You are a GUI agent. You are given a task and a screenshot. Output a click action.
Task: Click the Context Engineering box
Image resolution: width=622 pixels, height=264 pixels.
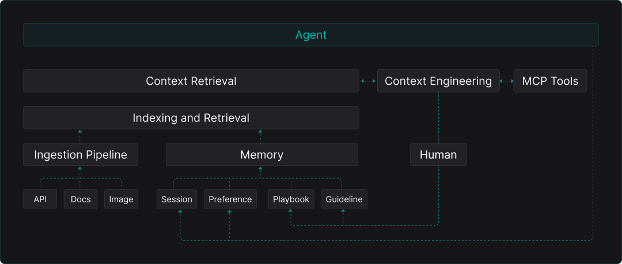coord(438,81)
